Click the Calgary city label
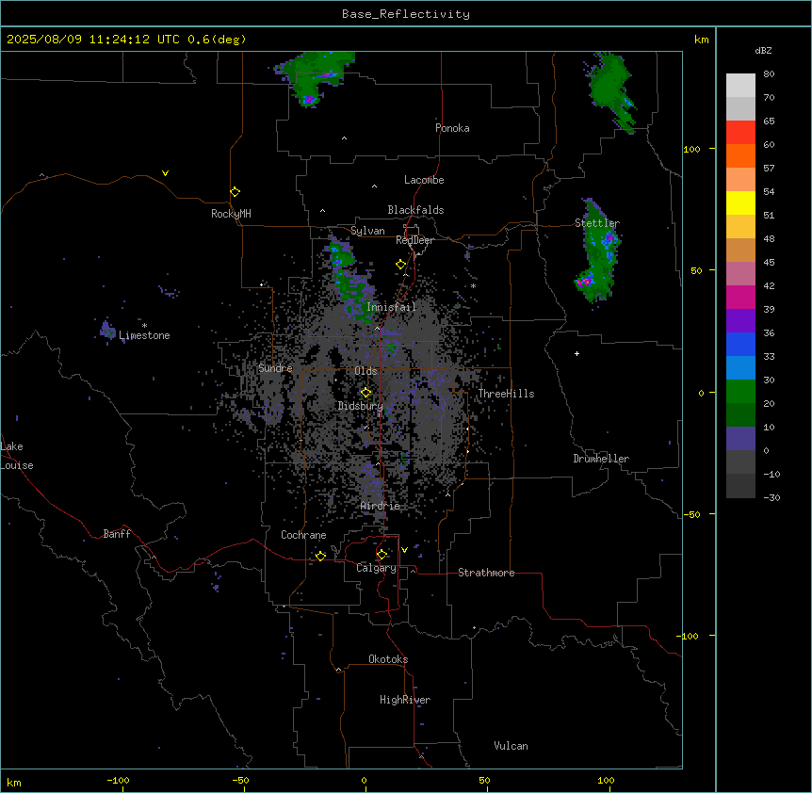812x793 pixels. tap(376, 568)
